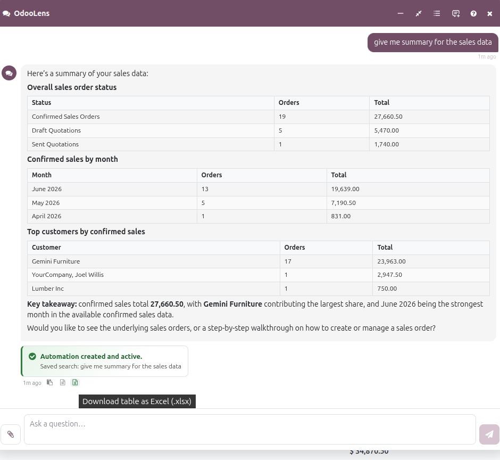Select the 'Overall sales order status' heading
This screenshot has width=500, height=460.
72,87
